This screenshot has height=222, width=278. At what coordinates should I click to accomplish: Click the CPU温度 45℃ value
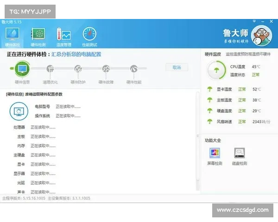pos(256,67)
